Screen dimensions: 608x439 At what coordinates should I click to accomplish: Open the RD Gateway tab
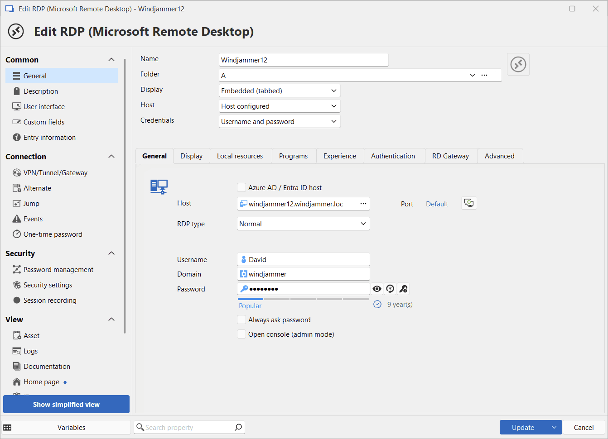coord(450,156)
